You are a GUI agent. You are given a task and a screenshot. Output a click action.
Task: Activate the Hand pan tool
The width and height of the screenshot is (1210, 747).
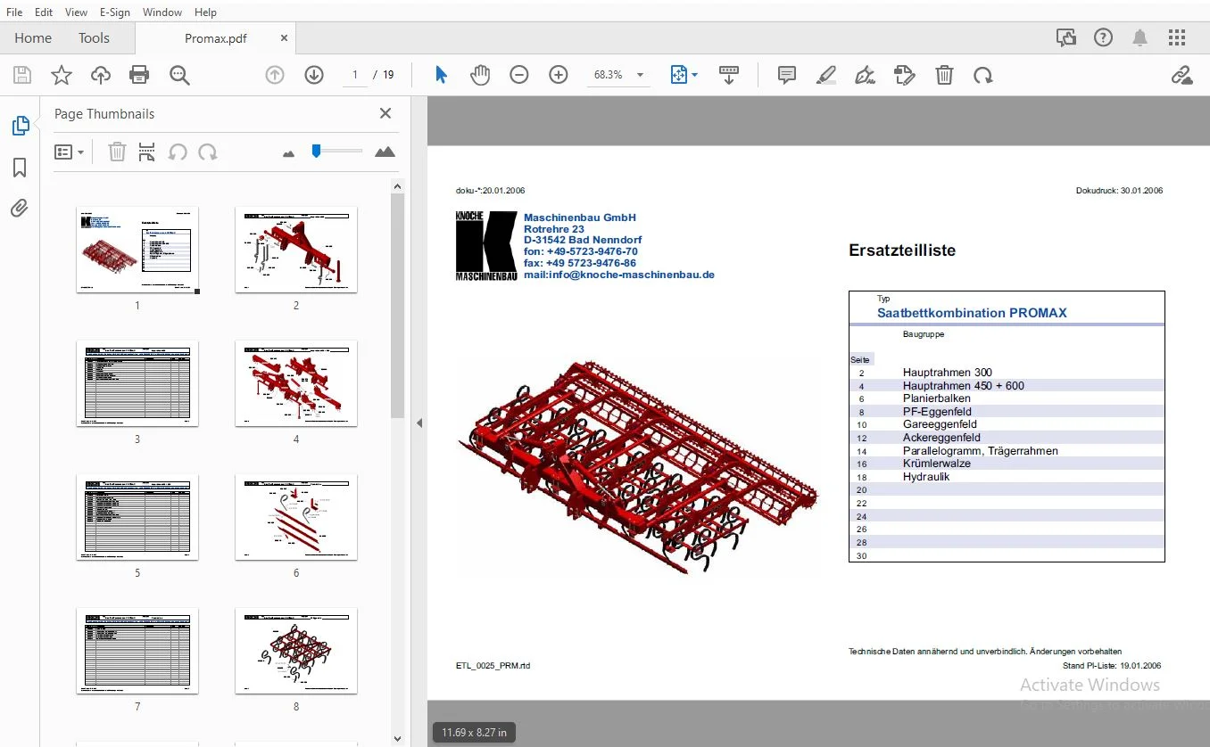pos(480,75)
